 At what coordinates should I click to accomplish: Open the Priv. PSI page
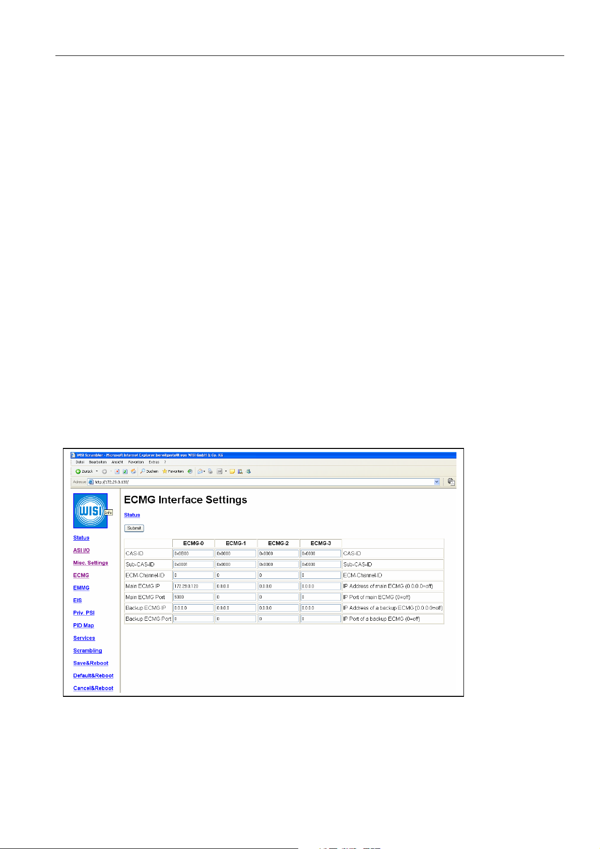pos(84,613)
